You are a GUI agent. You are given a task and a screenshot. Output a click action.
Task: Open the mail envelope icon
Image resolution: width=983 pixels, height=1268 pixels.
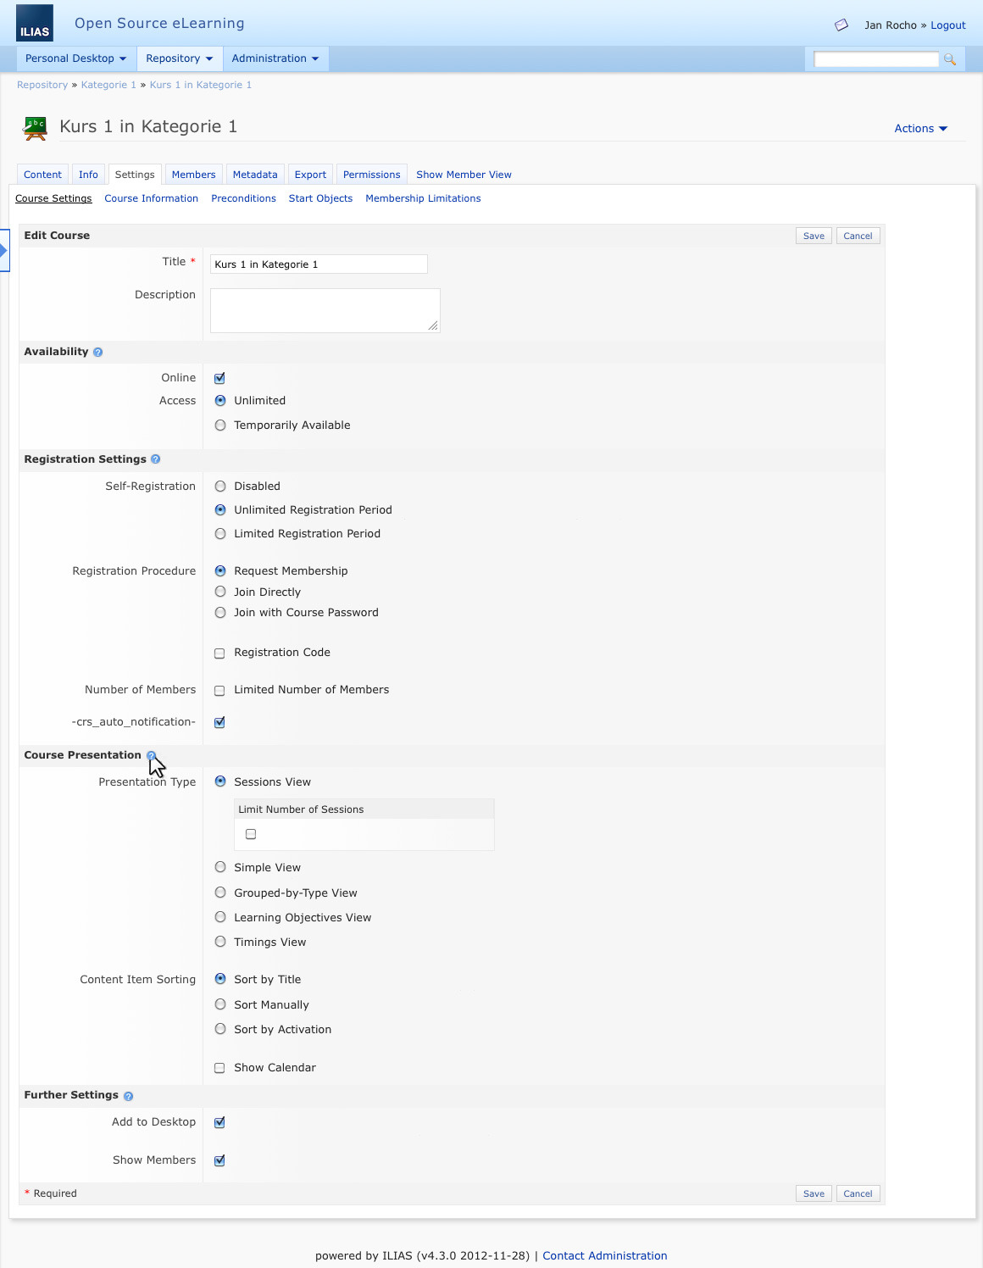[841, 25]
